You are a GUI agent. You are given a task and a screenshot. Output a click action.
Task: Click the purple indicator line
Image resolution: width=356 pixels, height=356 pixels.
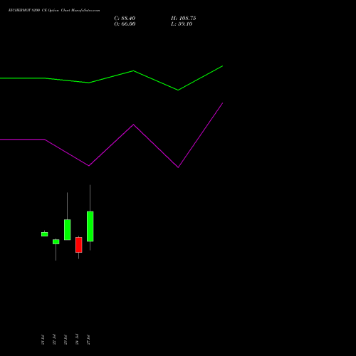click(133, 125)
